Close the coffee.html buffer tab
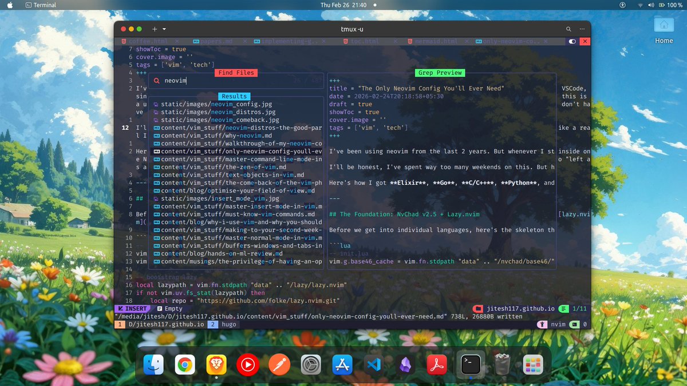This screenshot has width=687, height=386. coord(177,42)
